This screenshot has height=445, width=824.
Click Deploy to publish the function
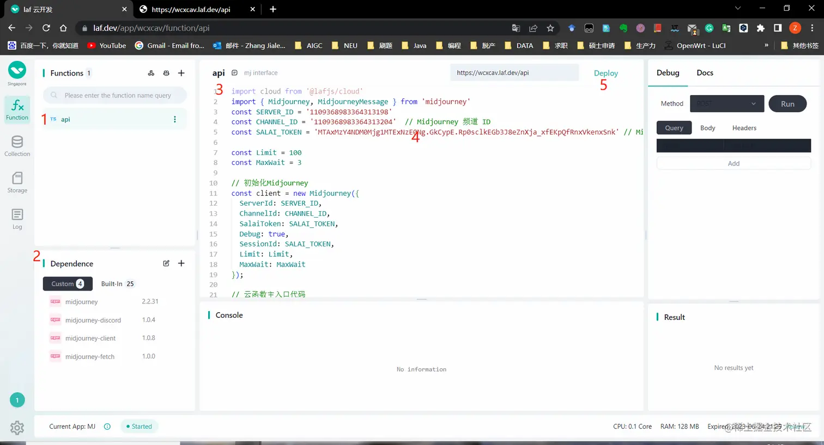pos(606,73)
